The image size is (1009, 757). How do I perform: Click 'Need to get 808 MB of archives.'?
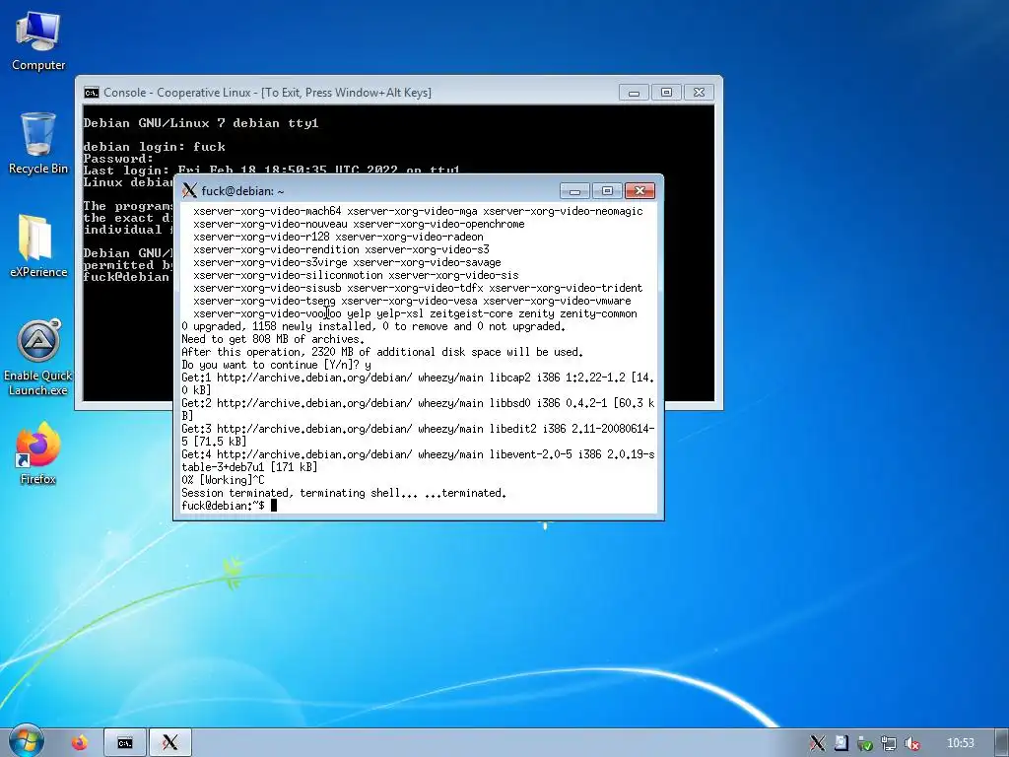(273, 339)
